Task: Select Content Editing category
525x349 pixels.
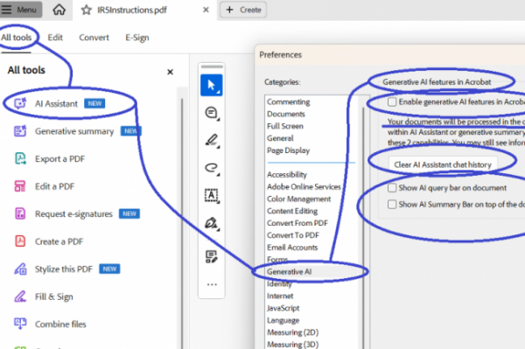Action: (x=292, y=211)
